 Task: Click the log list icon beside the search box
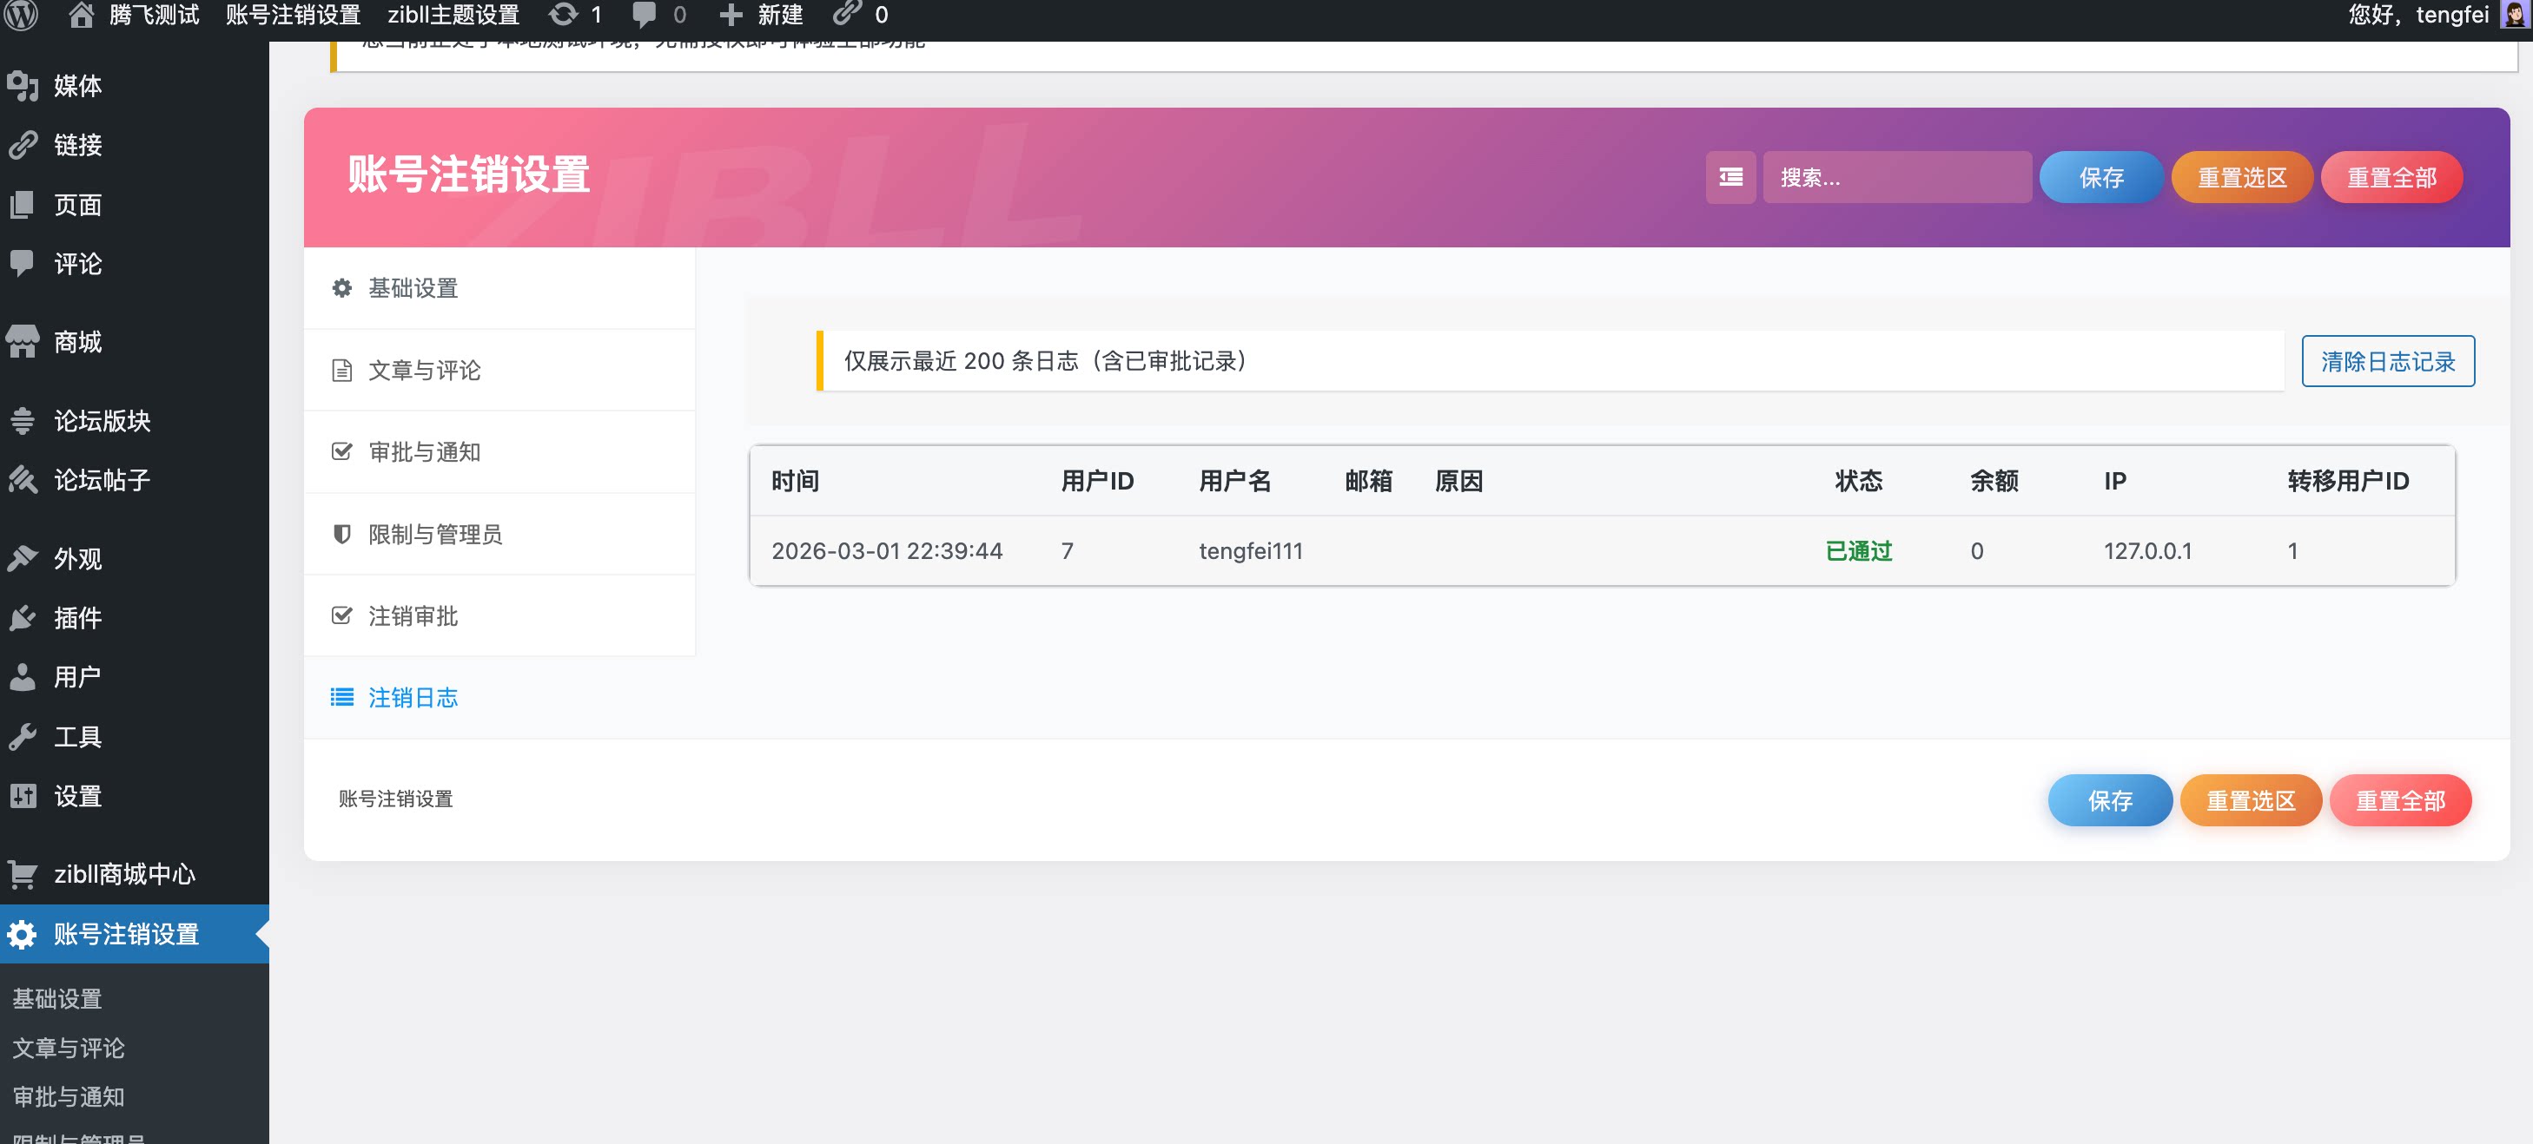click(1729, 177)
